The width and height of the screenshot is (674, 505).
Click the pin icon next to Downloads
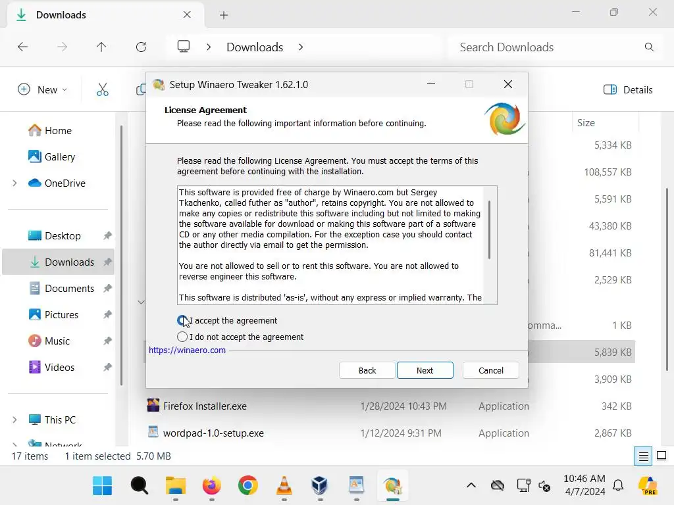pos(107,262)
